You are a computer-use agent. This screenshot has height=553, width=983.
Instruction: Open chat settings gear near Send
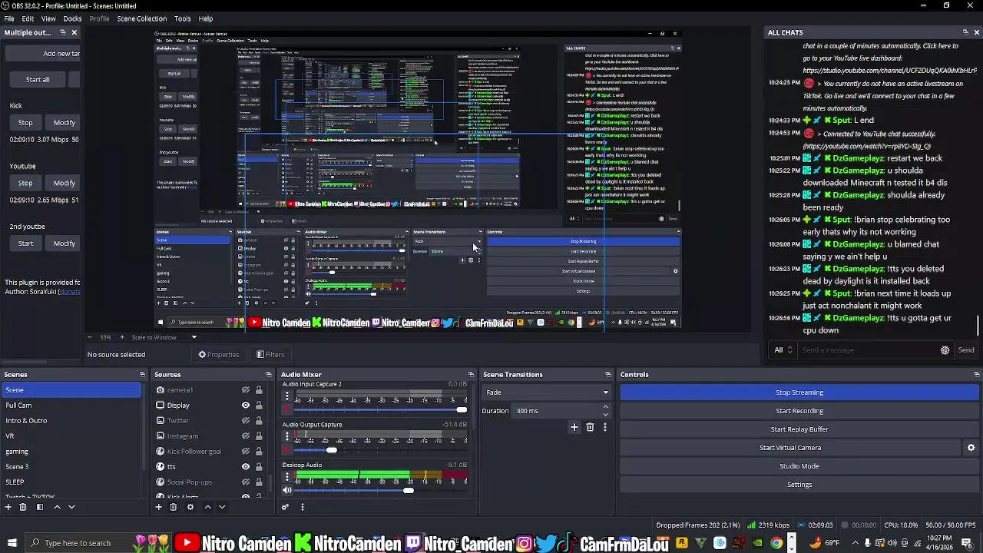945,350
